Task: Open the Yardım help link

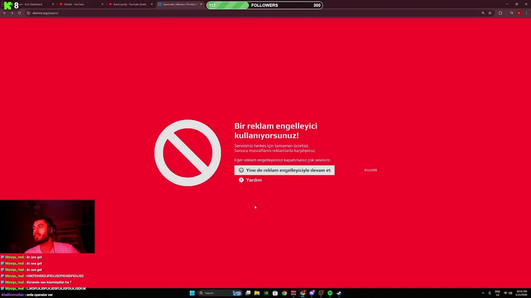Action: click(x=250, y=180)
